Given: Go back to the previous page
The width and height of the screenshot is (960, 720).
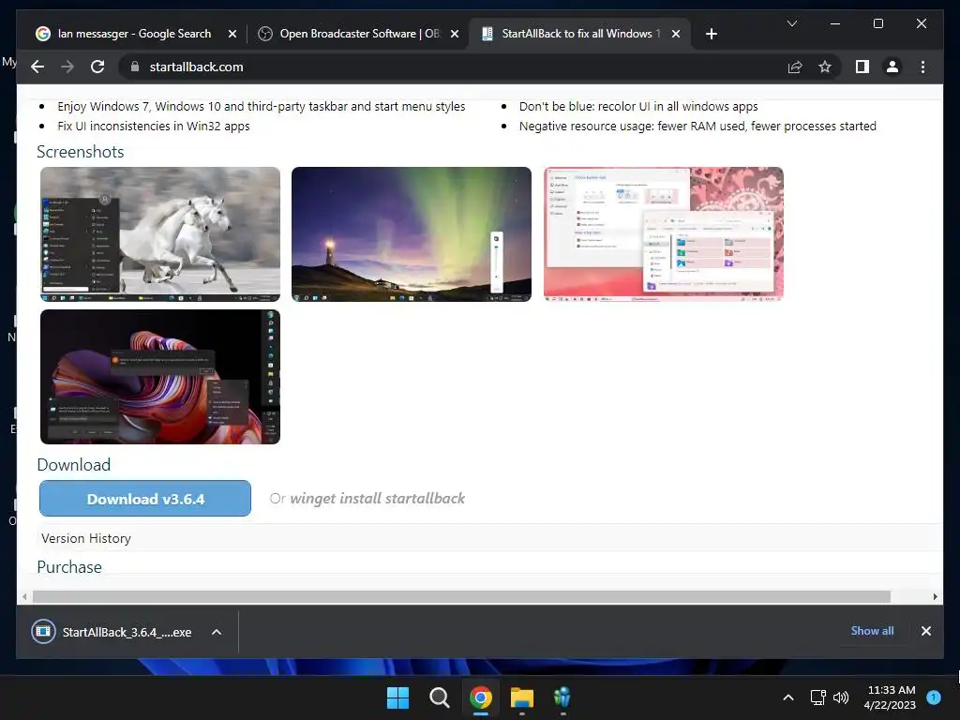Looking at the screenshot, I should click(x=37, y=67).
